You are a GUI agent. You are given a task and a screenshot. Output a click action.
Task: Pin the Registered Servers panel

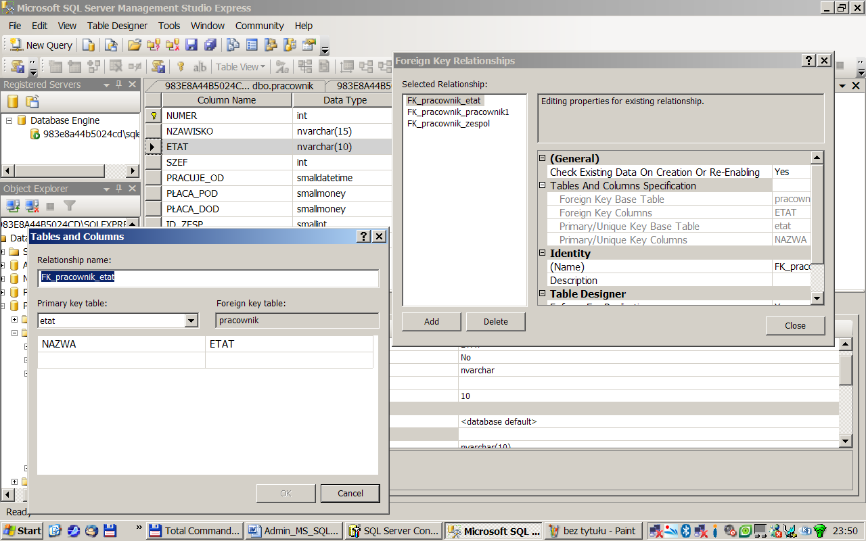pyautogui.click(x=119, y=85)
